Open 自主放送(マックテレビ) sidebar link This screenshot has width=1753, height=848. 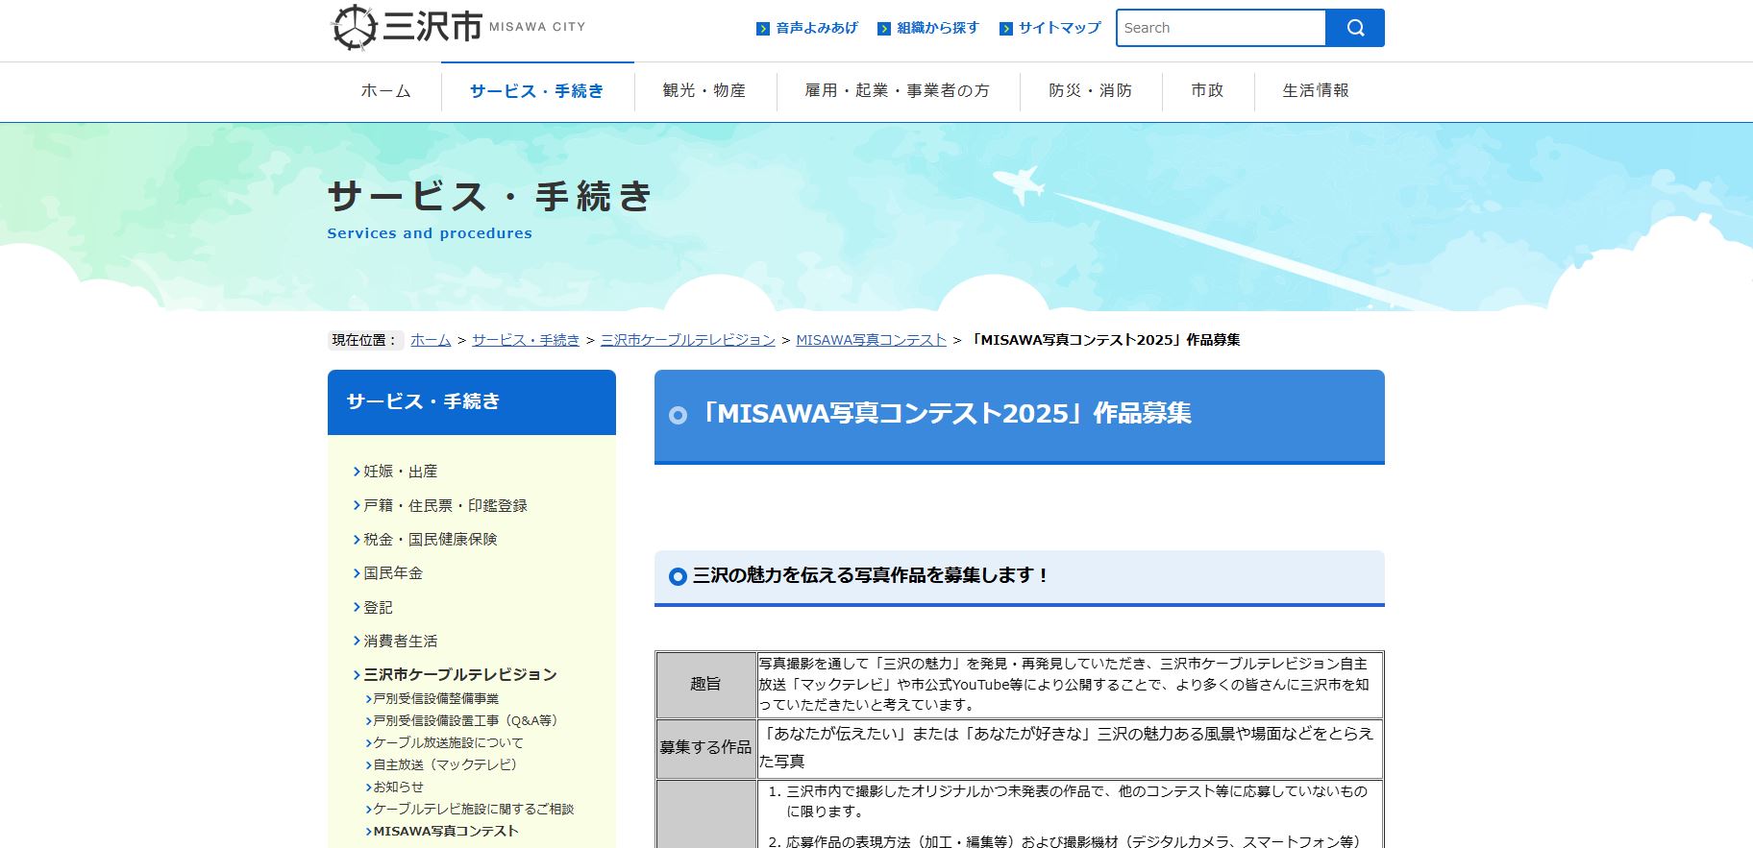click(445, 764)
